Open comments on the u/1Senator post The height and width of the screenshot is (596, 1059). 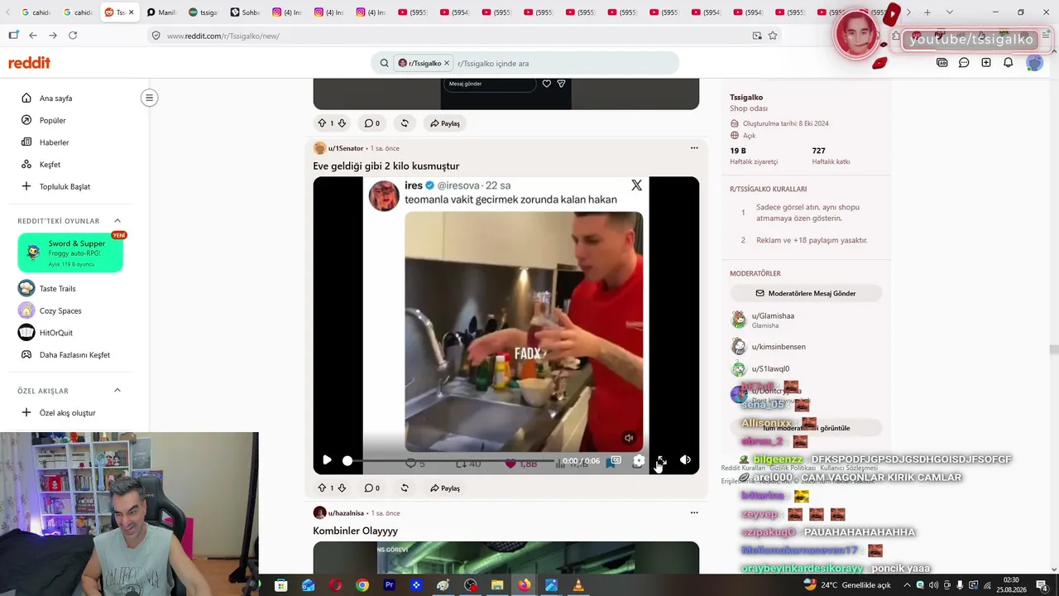372,488
